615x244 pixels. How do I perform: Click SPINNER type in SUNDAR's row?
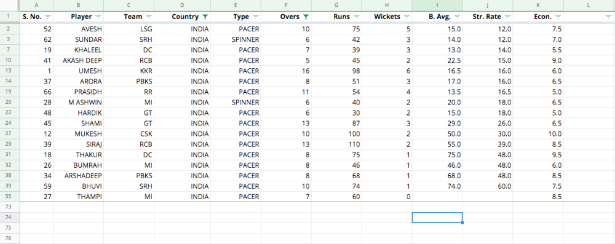pos(236,39)
